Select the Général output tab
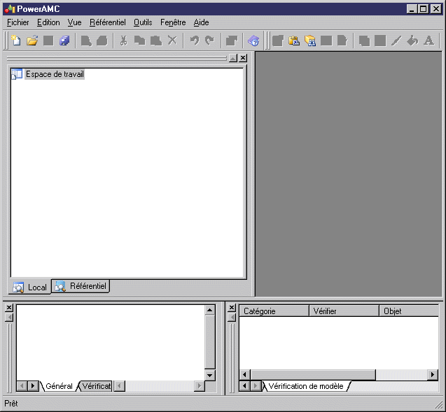Viewport: 446px width, 412px height. pyautogui.click(x=59, y=386)
